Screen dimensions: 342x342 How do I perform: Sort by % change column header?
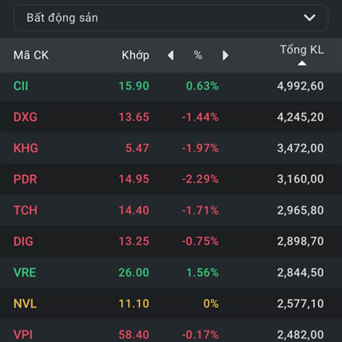[198, 55]
